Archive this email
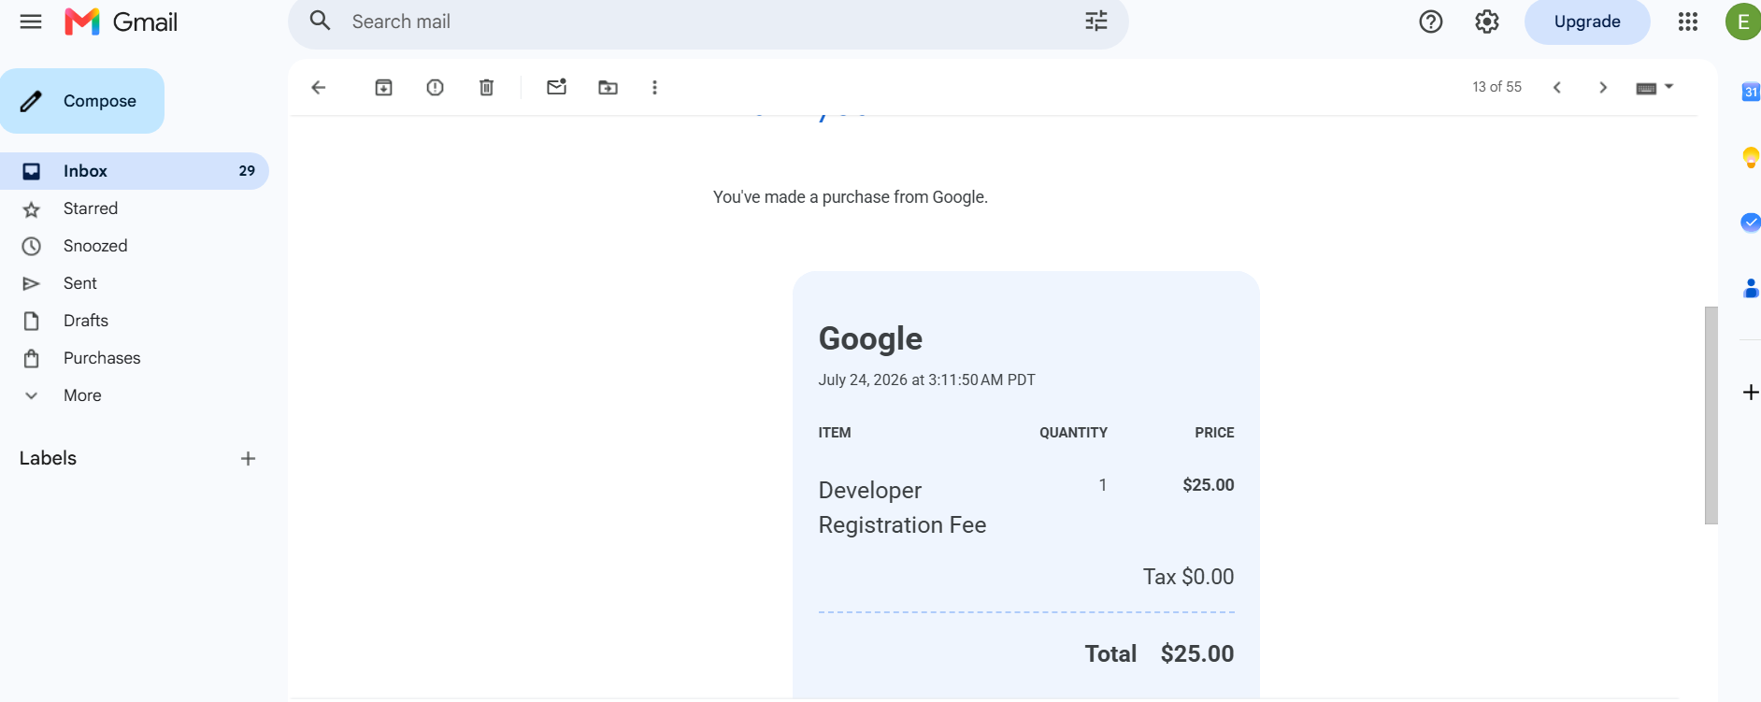 384,87
